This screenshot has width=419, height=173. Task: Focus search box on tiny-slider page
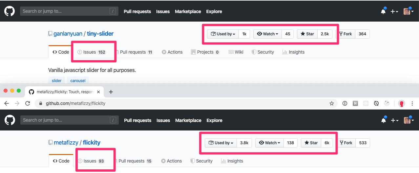click(x=69, y=11)
